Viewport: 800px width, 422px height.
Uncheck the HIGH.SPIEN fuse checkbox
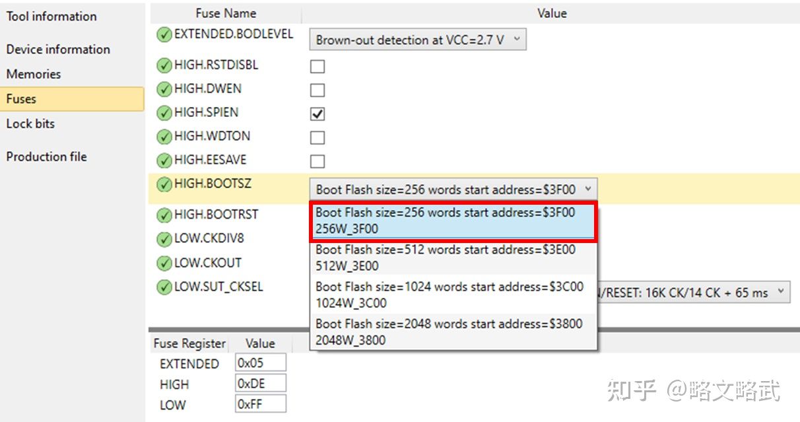pos(317,114)
